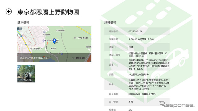The image size is (198, 111).
Task: Select the parking P icon on map
Action: pos(62,54)
